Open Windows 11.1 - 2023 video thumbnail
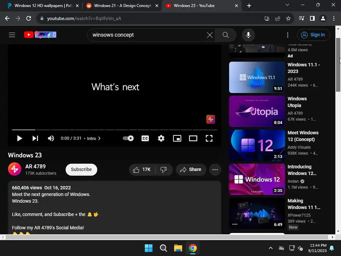 click(257, 77)
